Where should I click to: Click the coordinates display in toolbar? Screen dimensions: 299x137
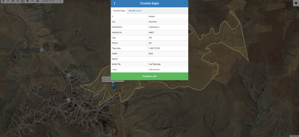tap(48, 1)
